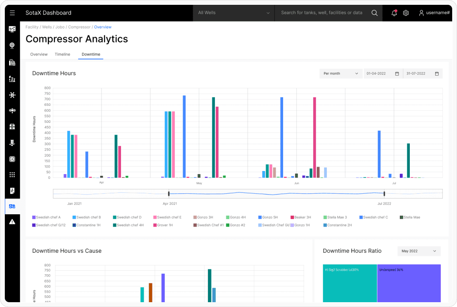The width and height of the screenshot is (457, 307).
Task: Toggle Beaker 3H legend series
Action: point(301,217)
